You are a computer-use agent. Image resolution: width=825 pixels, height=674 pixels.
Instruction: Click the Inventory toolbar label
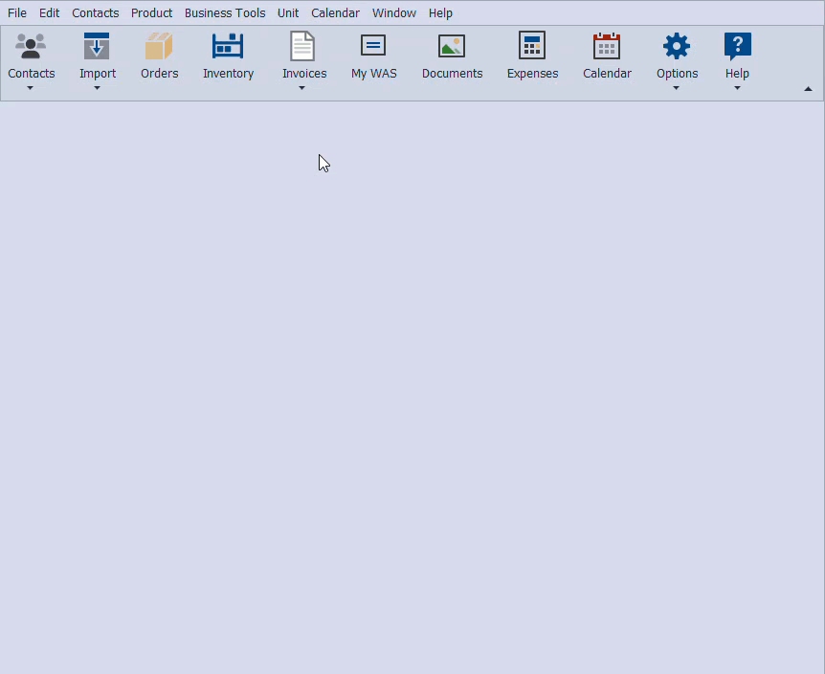point(229,73)
